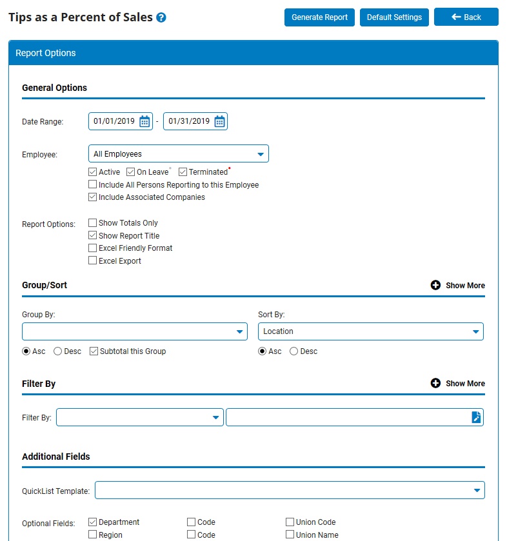This screenshot has width=507, height=541.
Task: Expand Group/Sort with Show More plus icon
Action: 436,285
